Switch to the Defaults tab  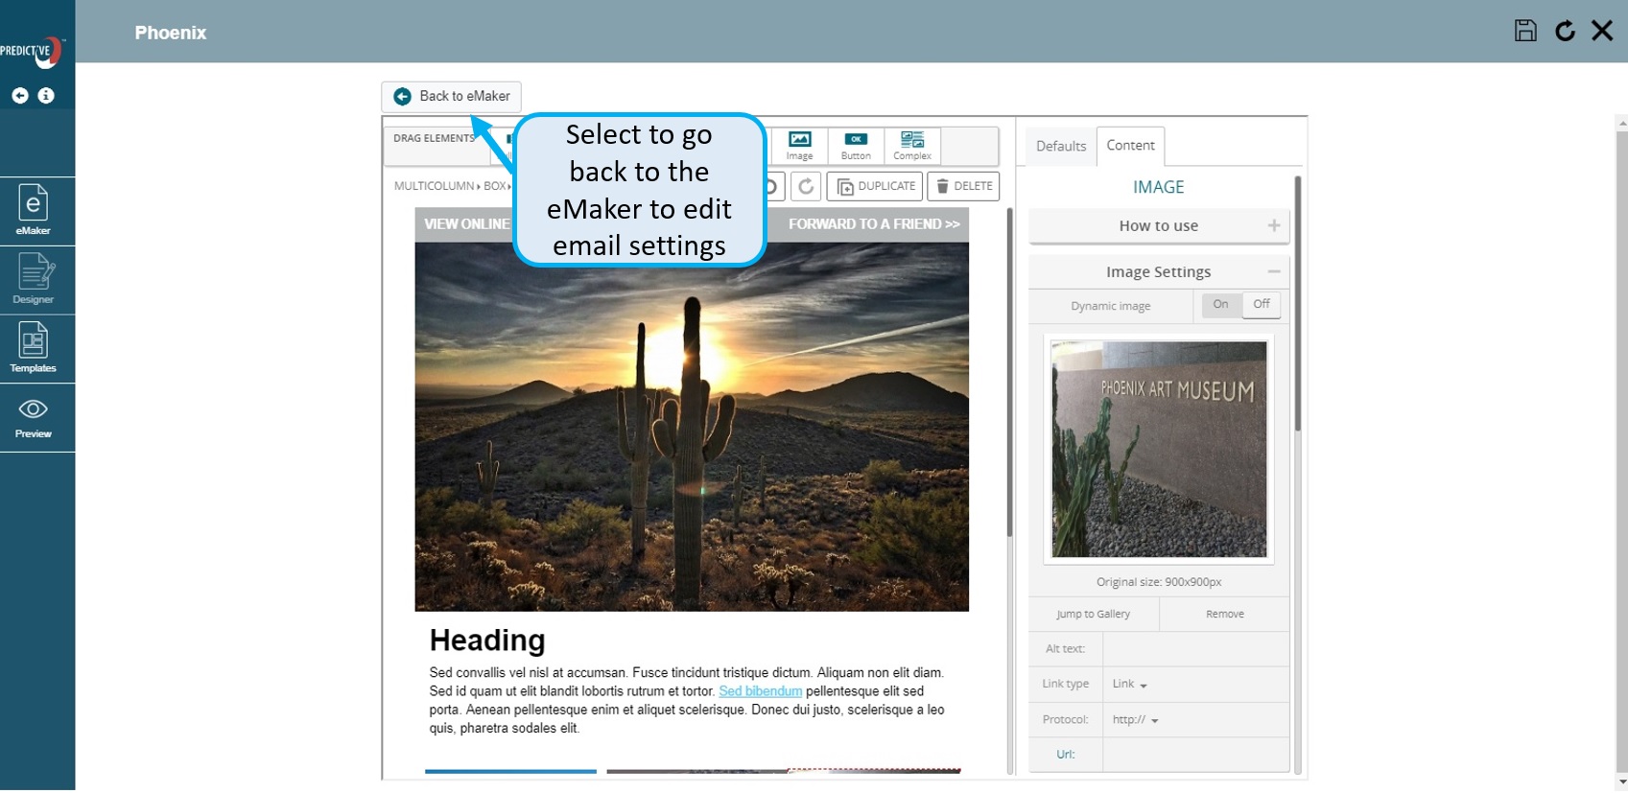click(1061, 147)
